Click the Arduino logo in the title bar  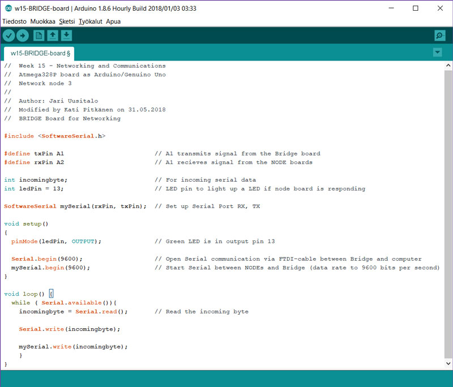[8, 8]
